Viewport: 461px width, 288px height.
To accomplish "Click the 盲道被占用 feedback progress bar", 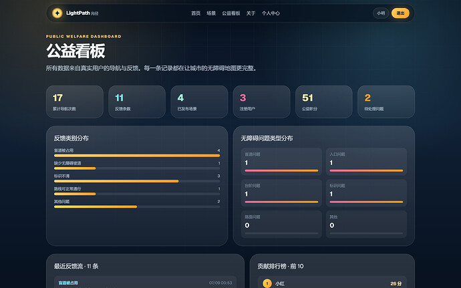I will click(137, 156).
